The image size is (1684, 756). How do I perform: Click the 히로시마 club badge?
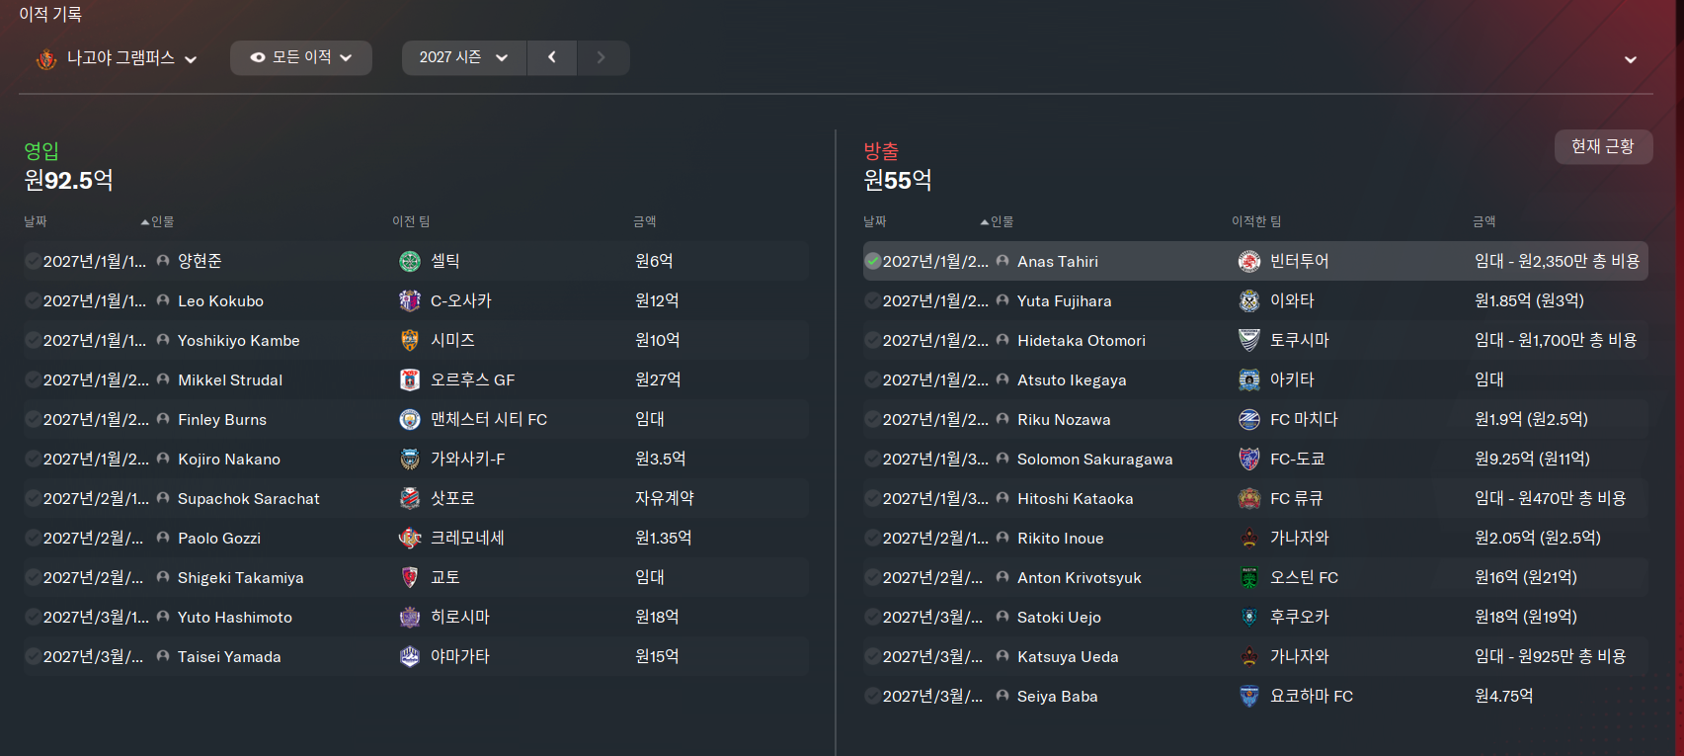(410, 617)
